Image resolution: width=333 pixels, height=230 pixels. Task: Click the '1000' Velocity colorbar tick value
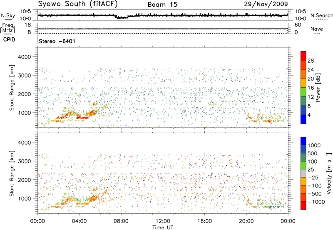314,145
